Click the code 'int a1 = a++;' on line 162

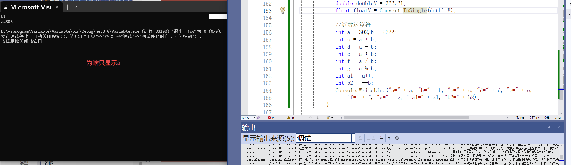[x=355, y=76]
